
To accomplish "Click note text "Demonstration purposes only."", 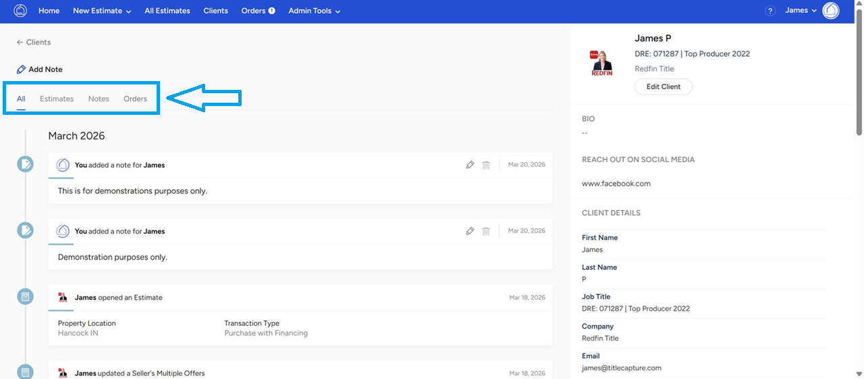I will pos(113,257).
